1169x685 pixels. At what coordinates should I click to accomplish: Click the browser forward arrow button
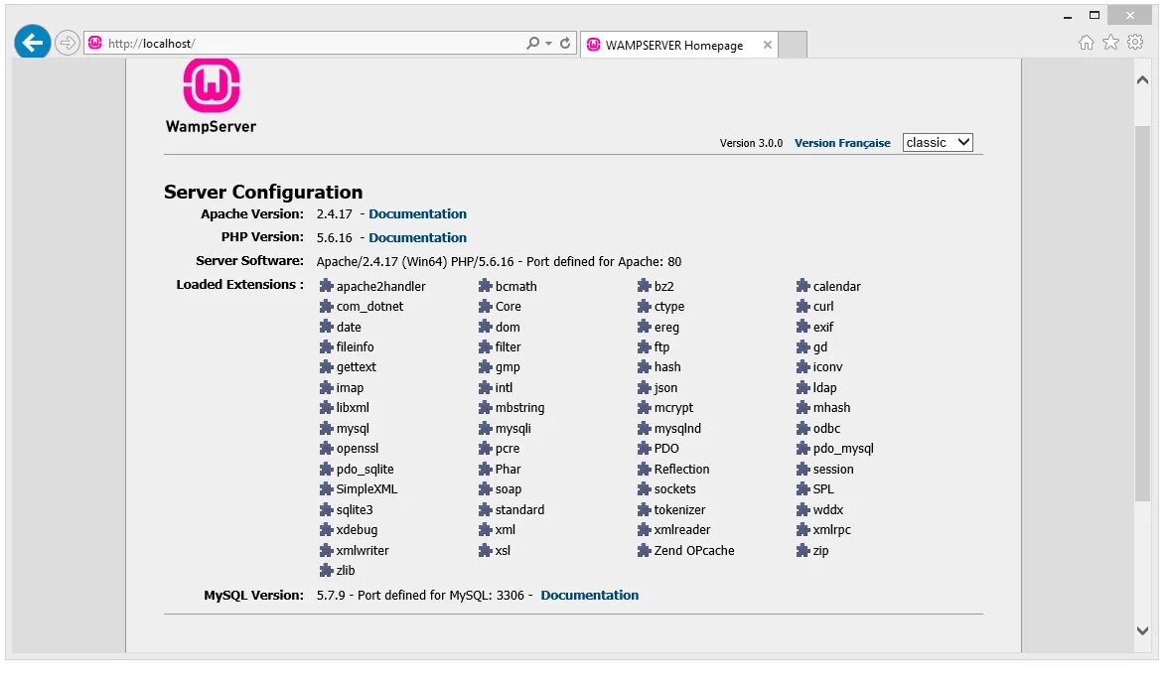click(x=68, y=44)
